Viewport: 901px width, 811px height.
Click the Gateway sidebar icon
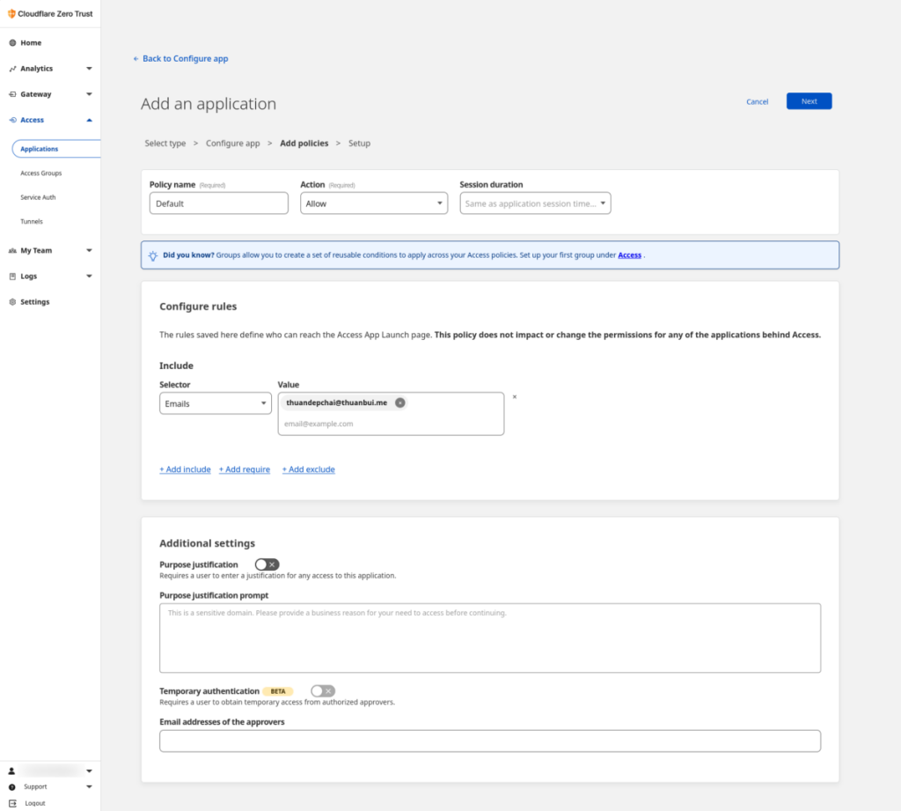coord(12,94)
